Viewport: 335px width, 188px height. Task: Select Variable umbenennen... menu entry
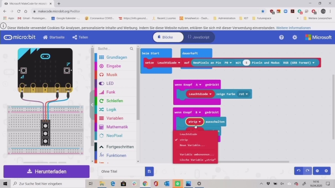[197, 154]
